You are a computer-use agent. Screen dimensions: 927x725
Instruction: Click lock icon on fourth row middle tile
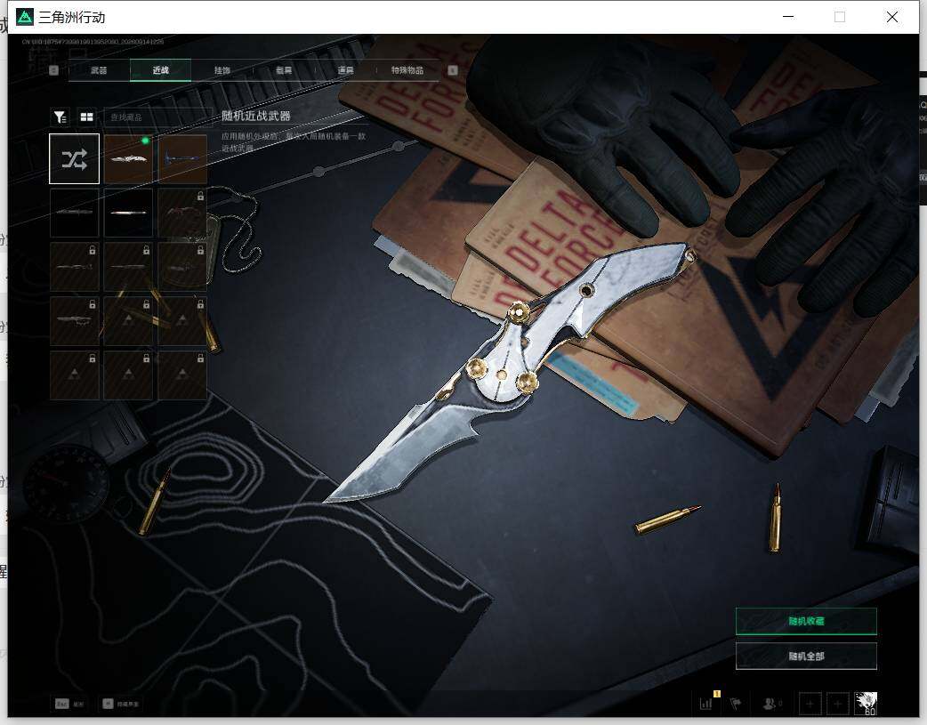(x=146, y=304)
